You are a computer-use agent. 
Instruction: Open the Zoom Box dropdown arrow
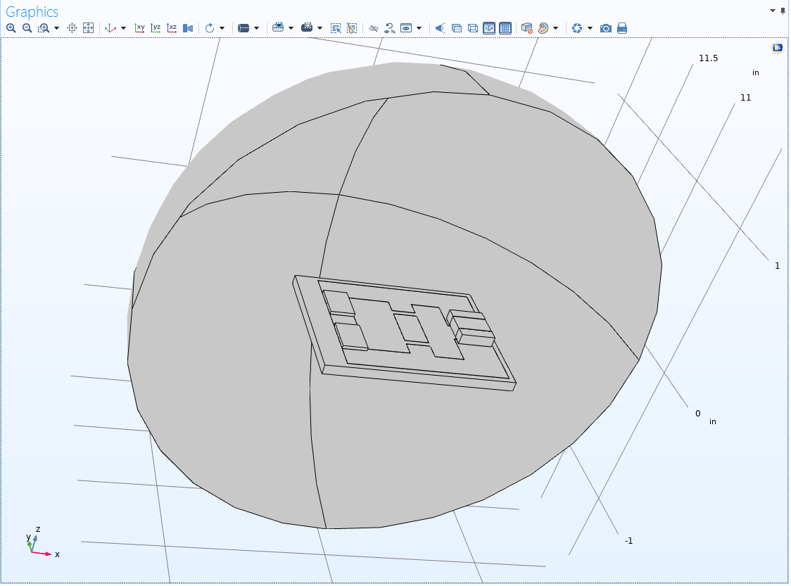pyautogui.click(x=56, y=28)
